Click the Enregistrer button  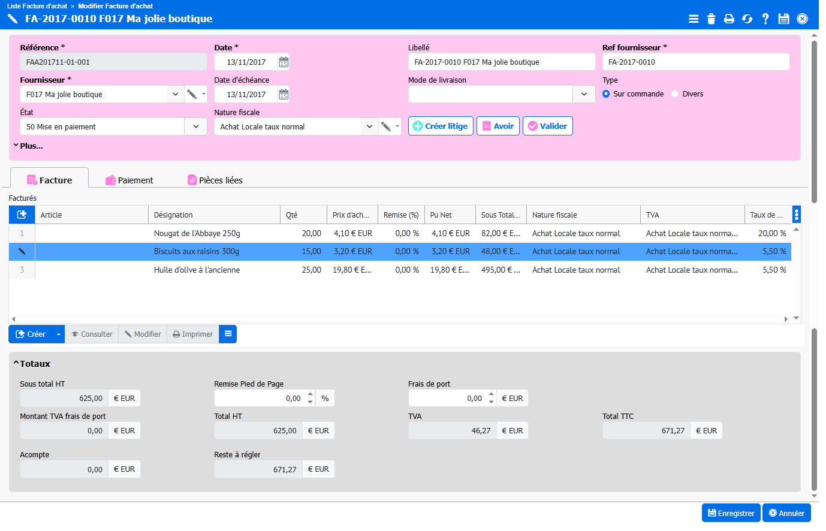tap(731, 513)
